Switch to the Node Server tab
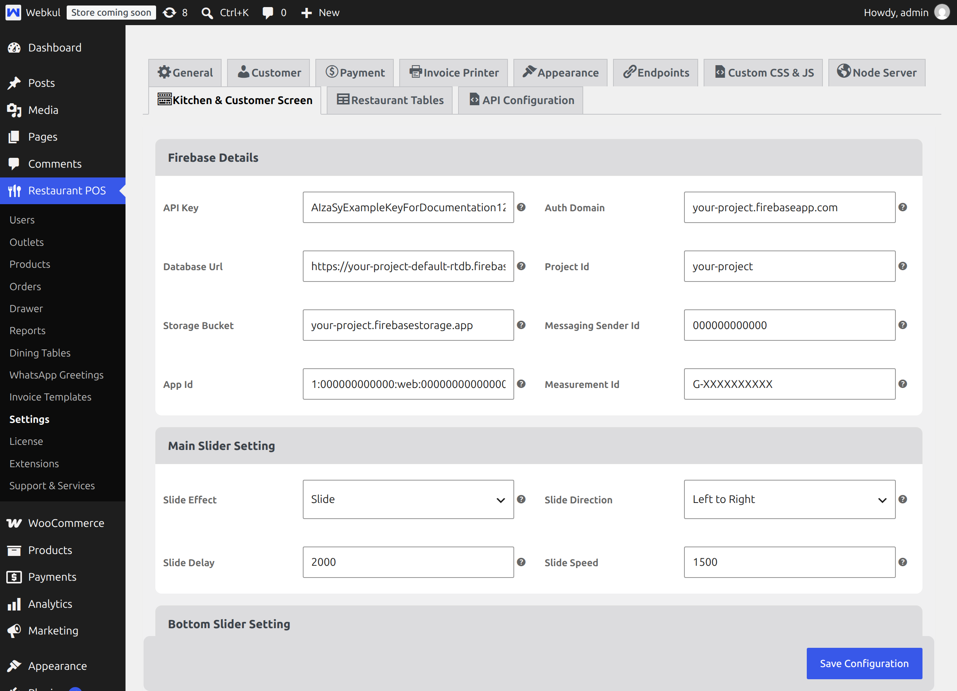This screenshot has height=691, width=957. (x=877, y=73)
